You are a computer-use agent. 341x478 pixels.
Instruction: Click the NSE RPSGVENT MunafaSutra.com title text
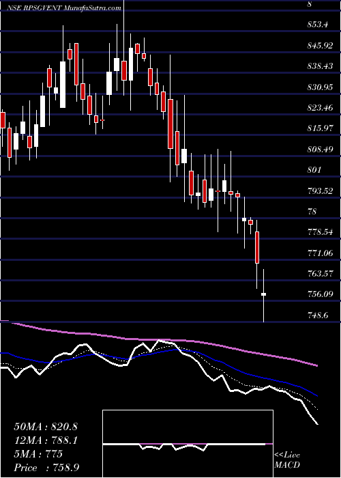point(64,8)
